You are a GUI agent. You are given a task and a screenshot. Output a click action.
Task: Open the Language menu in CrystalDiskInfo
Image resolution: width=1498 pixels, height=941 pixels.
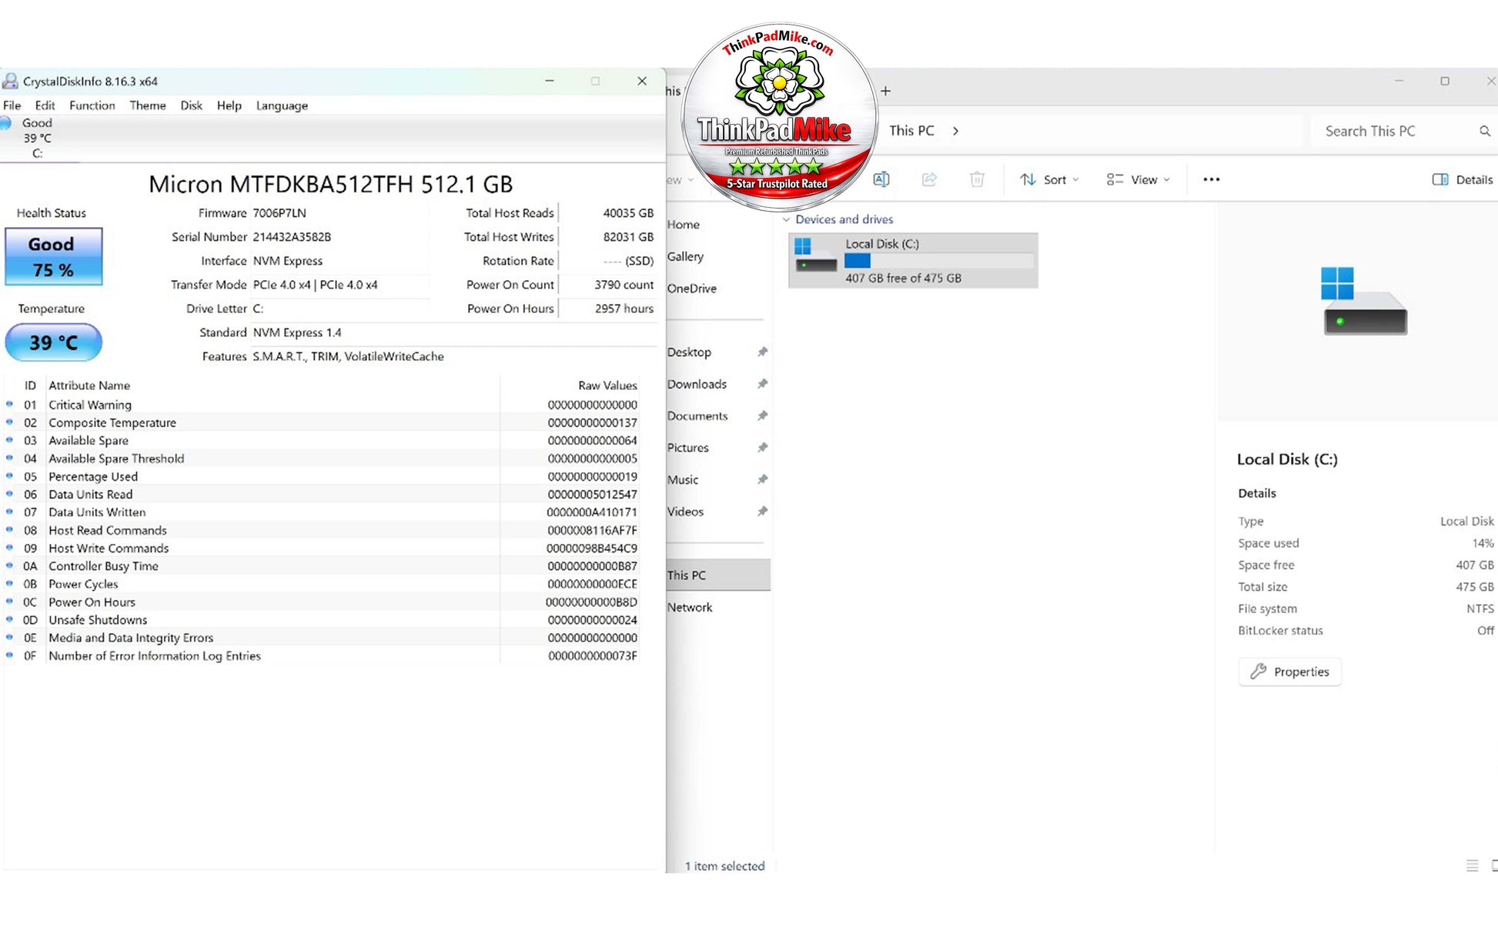(282, 105)
